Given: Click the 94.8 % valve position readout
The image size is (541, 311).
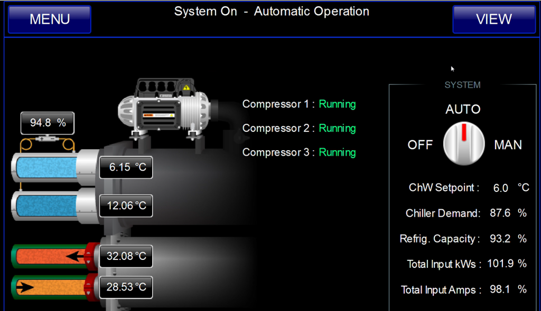Looking at the screenshot, I should (47, 123).
